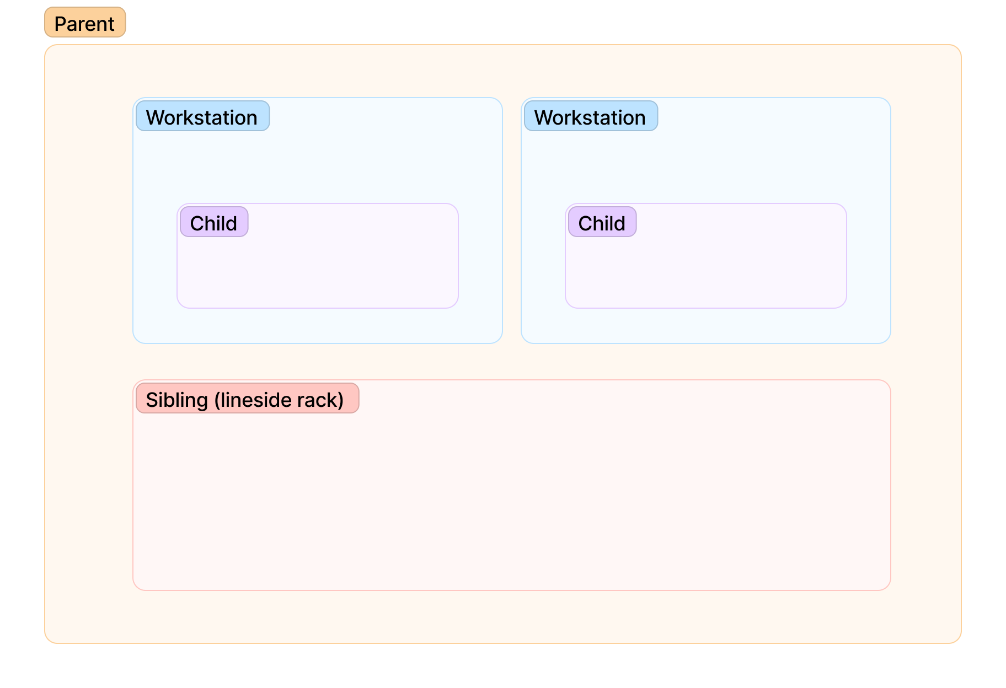Click orange gap between Workstations and Sibling rack
Viewport: 1006px width, 688px height.
(x=512, y=362)
